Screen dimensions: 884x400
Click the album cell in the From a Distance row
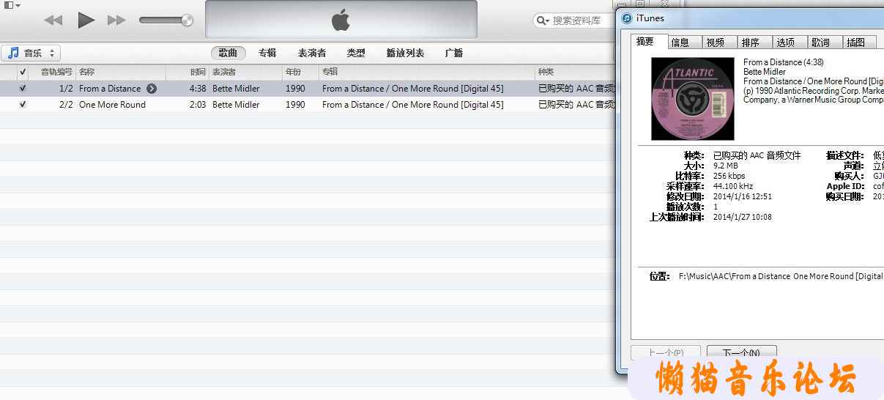(413, 89)
